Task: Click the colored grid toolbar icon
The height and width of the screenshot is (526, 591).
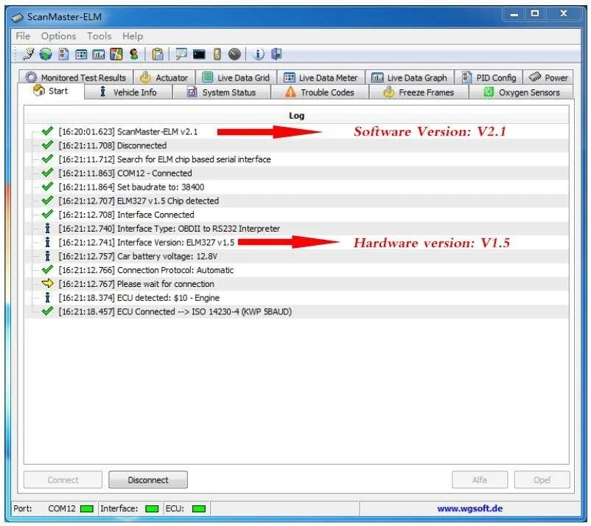Action: [81, 55]
